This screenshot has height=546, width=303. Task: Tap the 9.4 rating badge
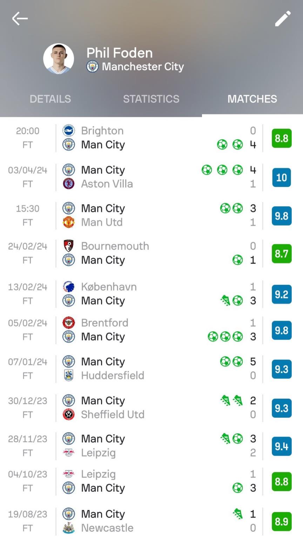tap(282, 446)
